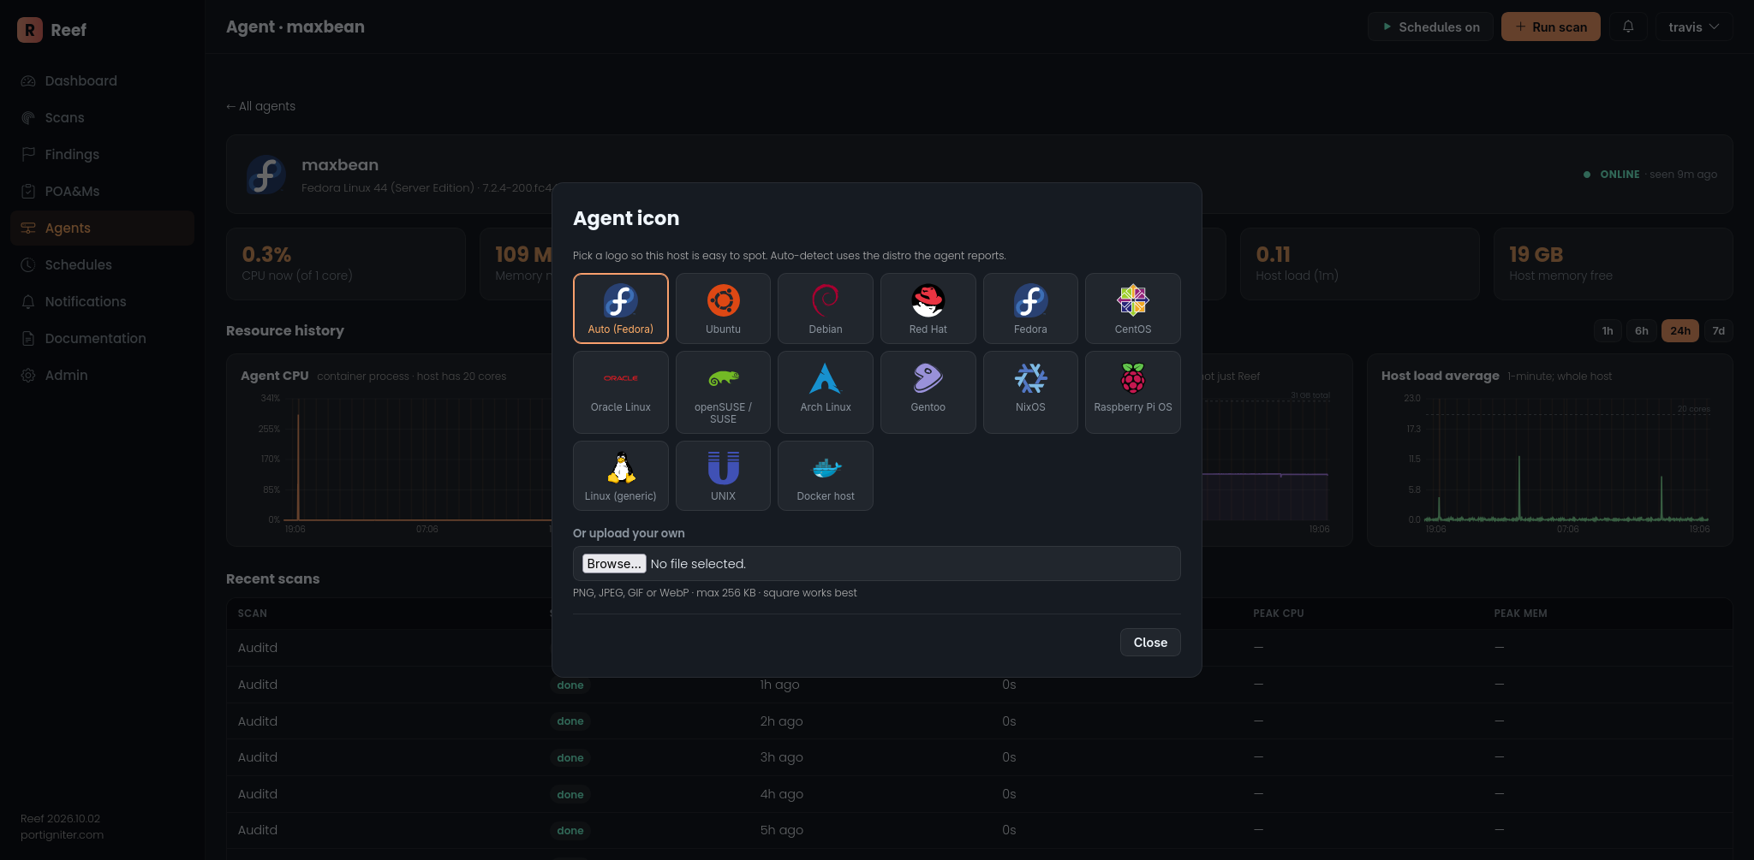The image size is (1754, 860).
Task: Open POA&Ms in sidebar
Action: point(102,191)
